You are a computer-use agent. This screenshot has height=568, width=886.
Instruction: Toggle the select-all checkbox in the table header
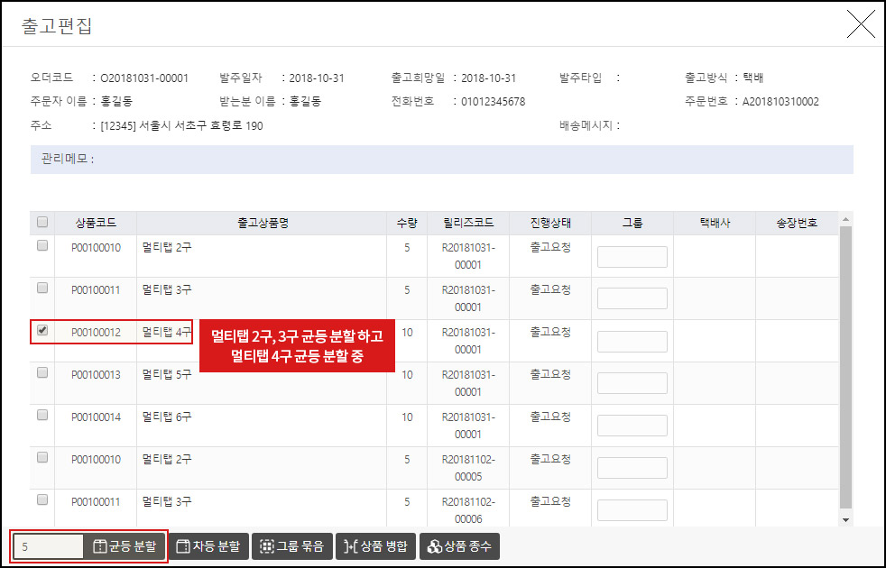point(42,222)
